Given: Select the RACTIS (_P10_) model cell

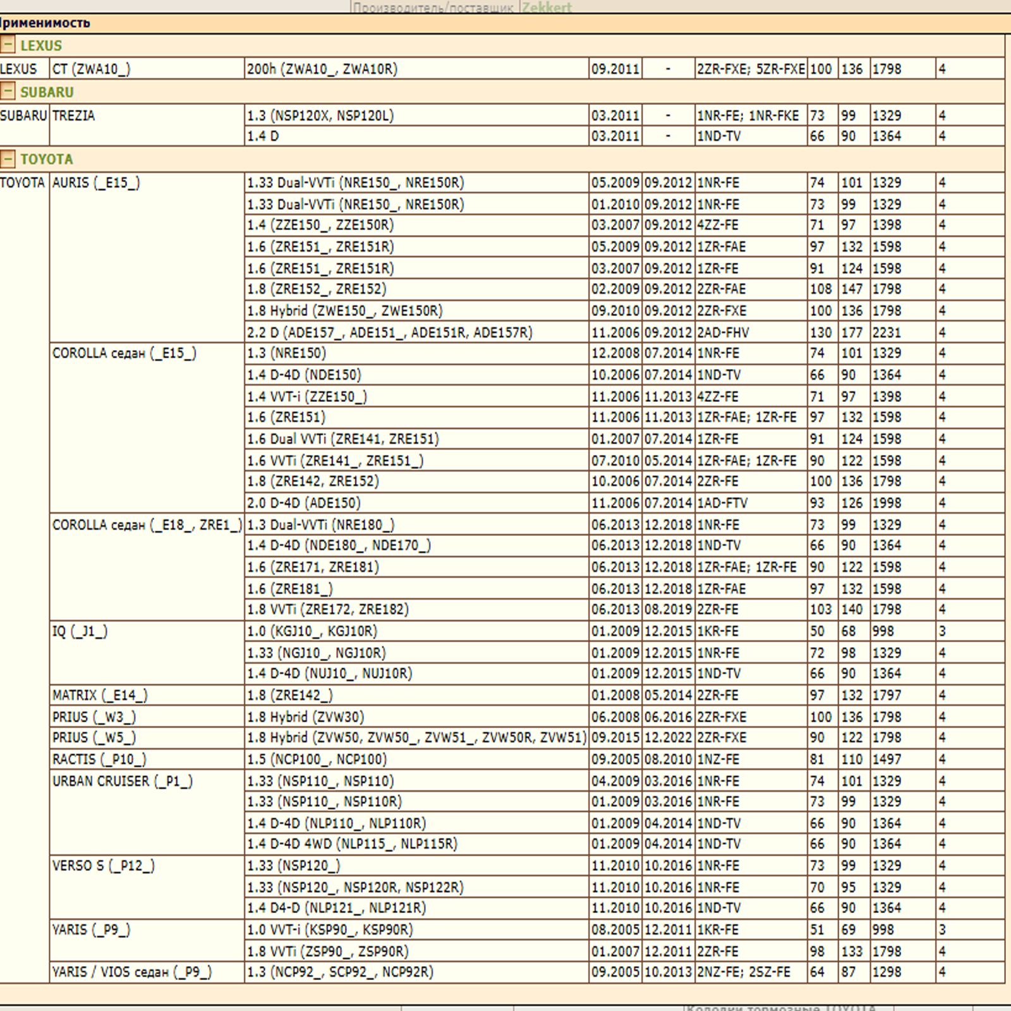Looking at the screenshot, I should click(99, 759).
